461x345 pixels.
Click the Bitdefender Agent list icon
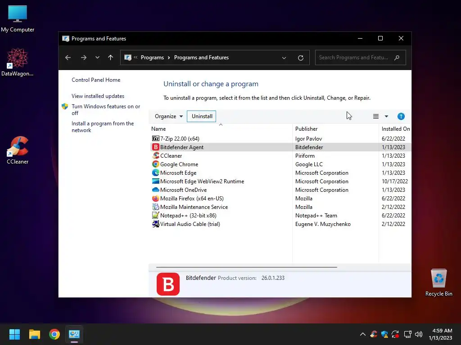155,147
